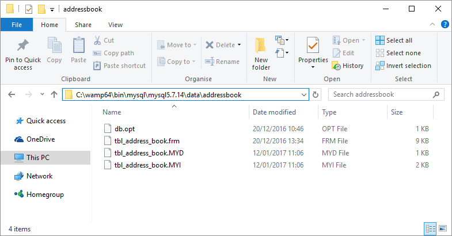This screenshot has width=452, height=236.
Task: Open the Share ribbon tab
Action: 83,25
